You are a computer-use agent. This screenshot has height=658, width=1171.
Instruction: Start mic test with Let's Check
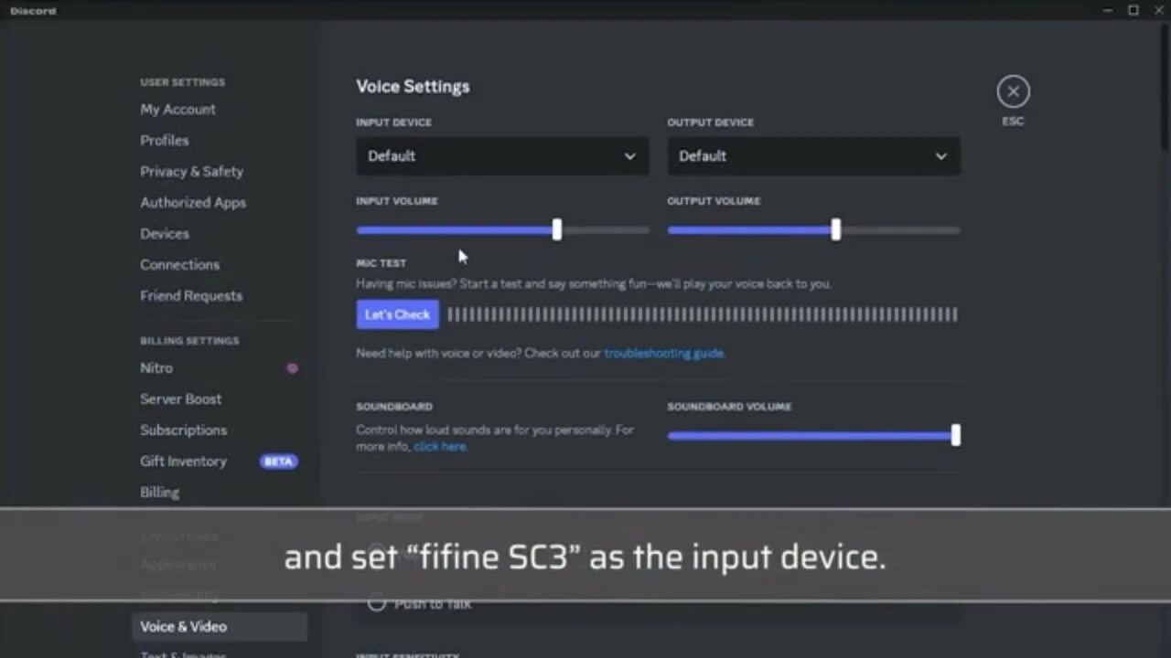(397, 314)
